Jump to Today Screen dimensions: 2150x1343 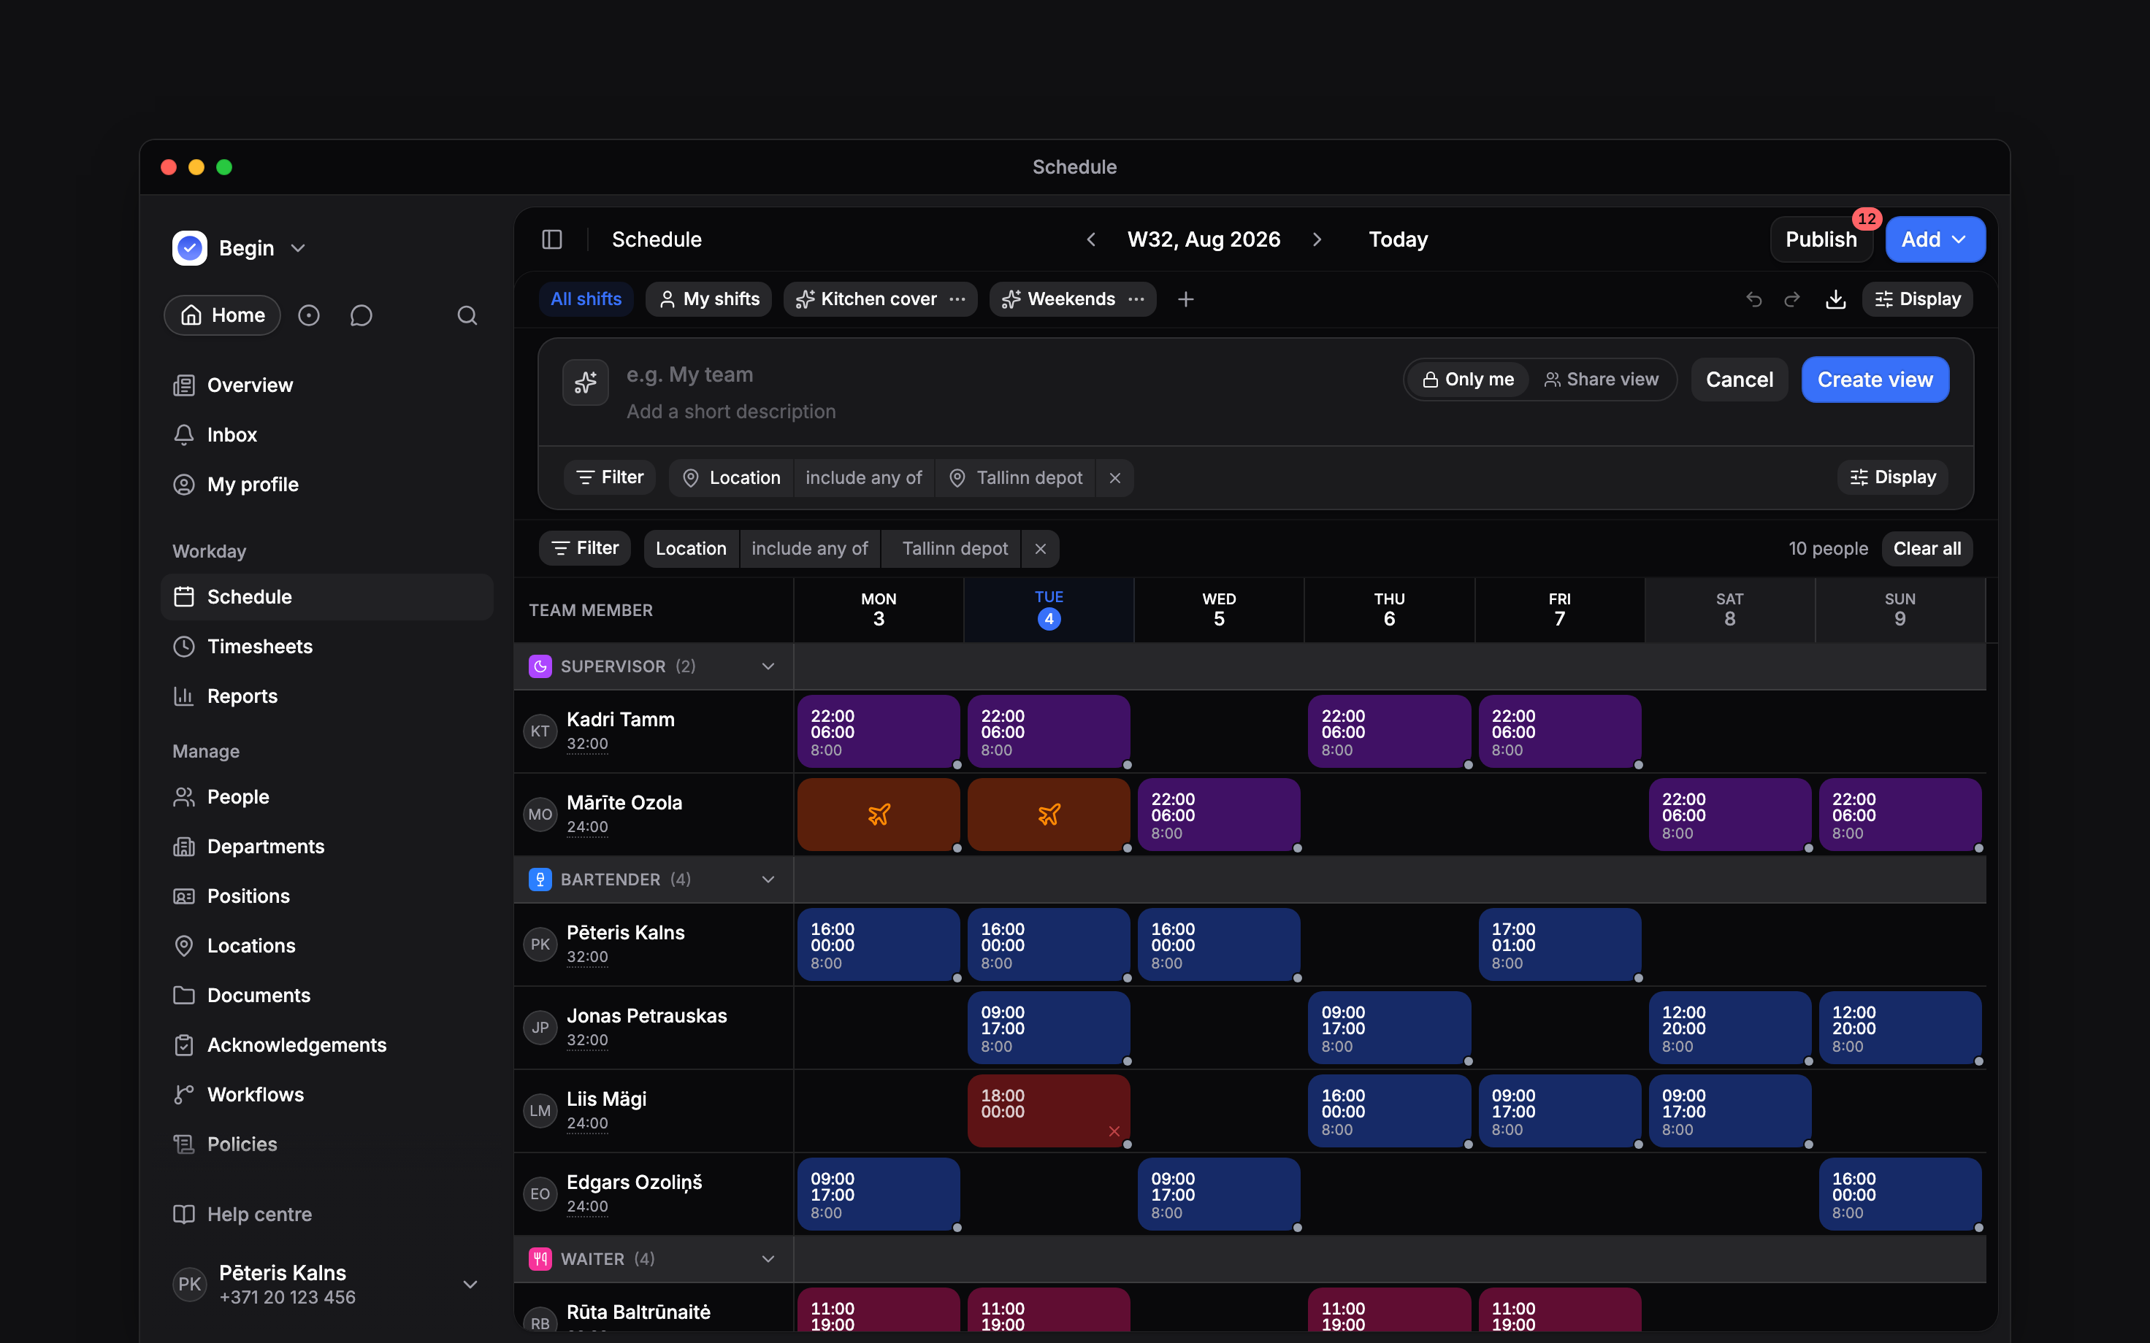pos(1399,240)
